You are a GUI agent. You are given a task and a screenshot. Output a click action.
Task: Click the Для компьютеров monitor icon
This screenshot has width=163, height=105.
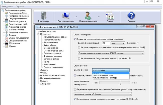[x=66, y=16]
